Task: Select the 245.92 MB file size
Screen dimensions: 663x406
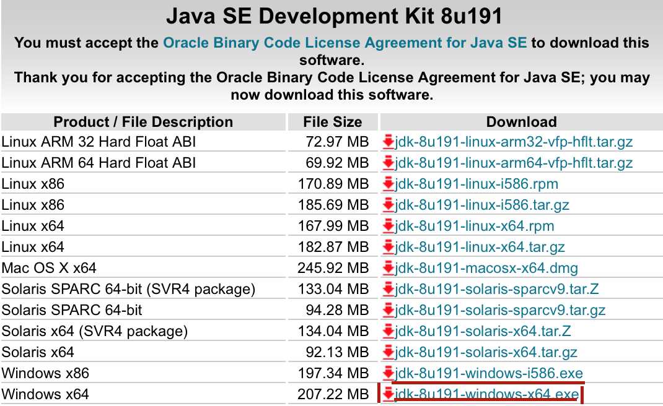Action: pyautogui.click(x=333, y=268)
